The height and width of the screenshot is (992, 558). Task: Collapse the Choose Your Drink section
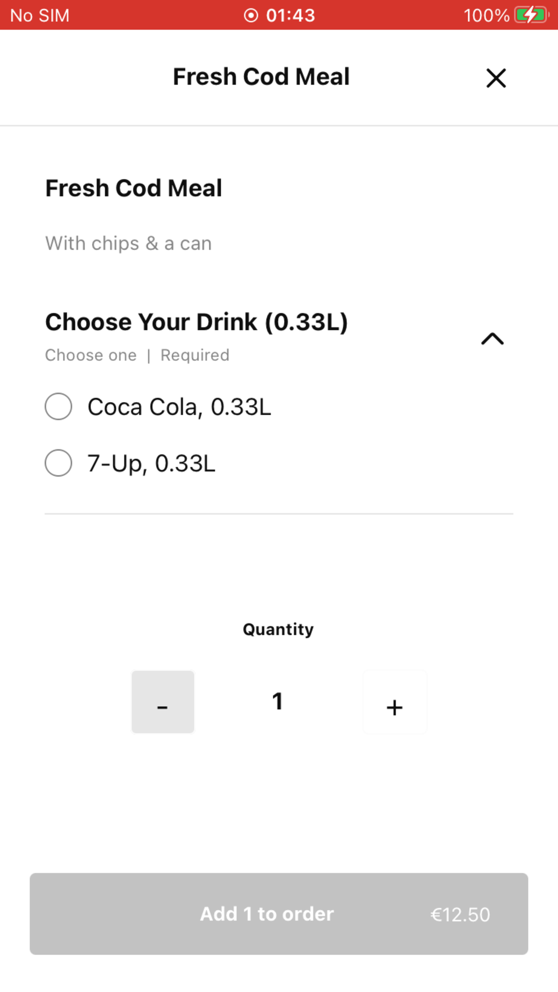pyautogui.click(x=492, y=338)
